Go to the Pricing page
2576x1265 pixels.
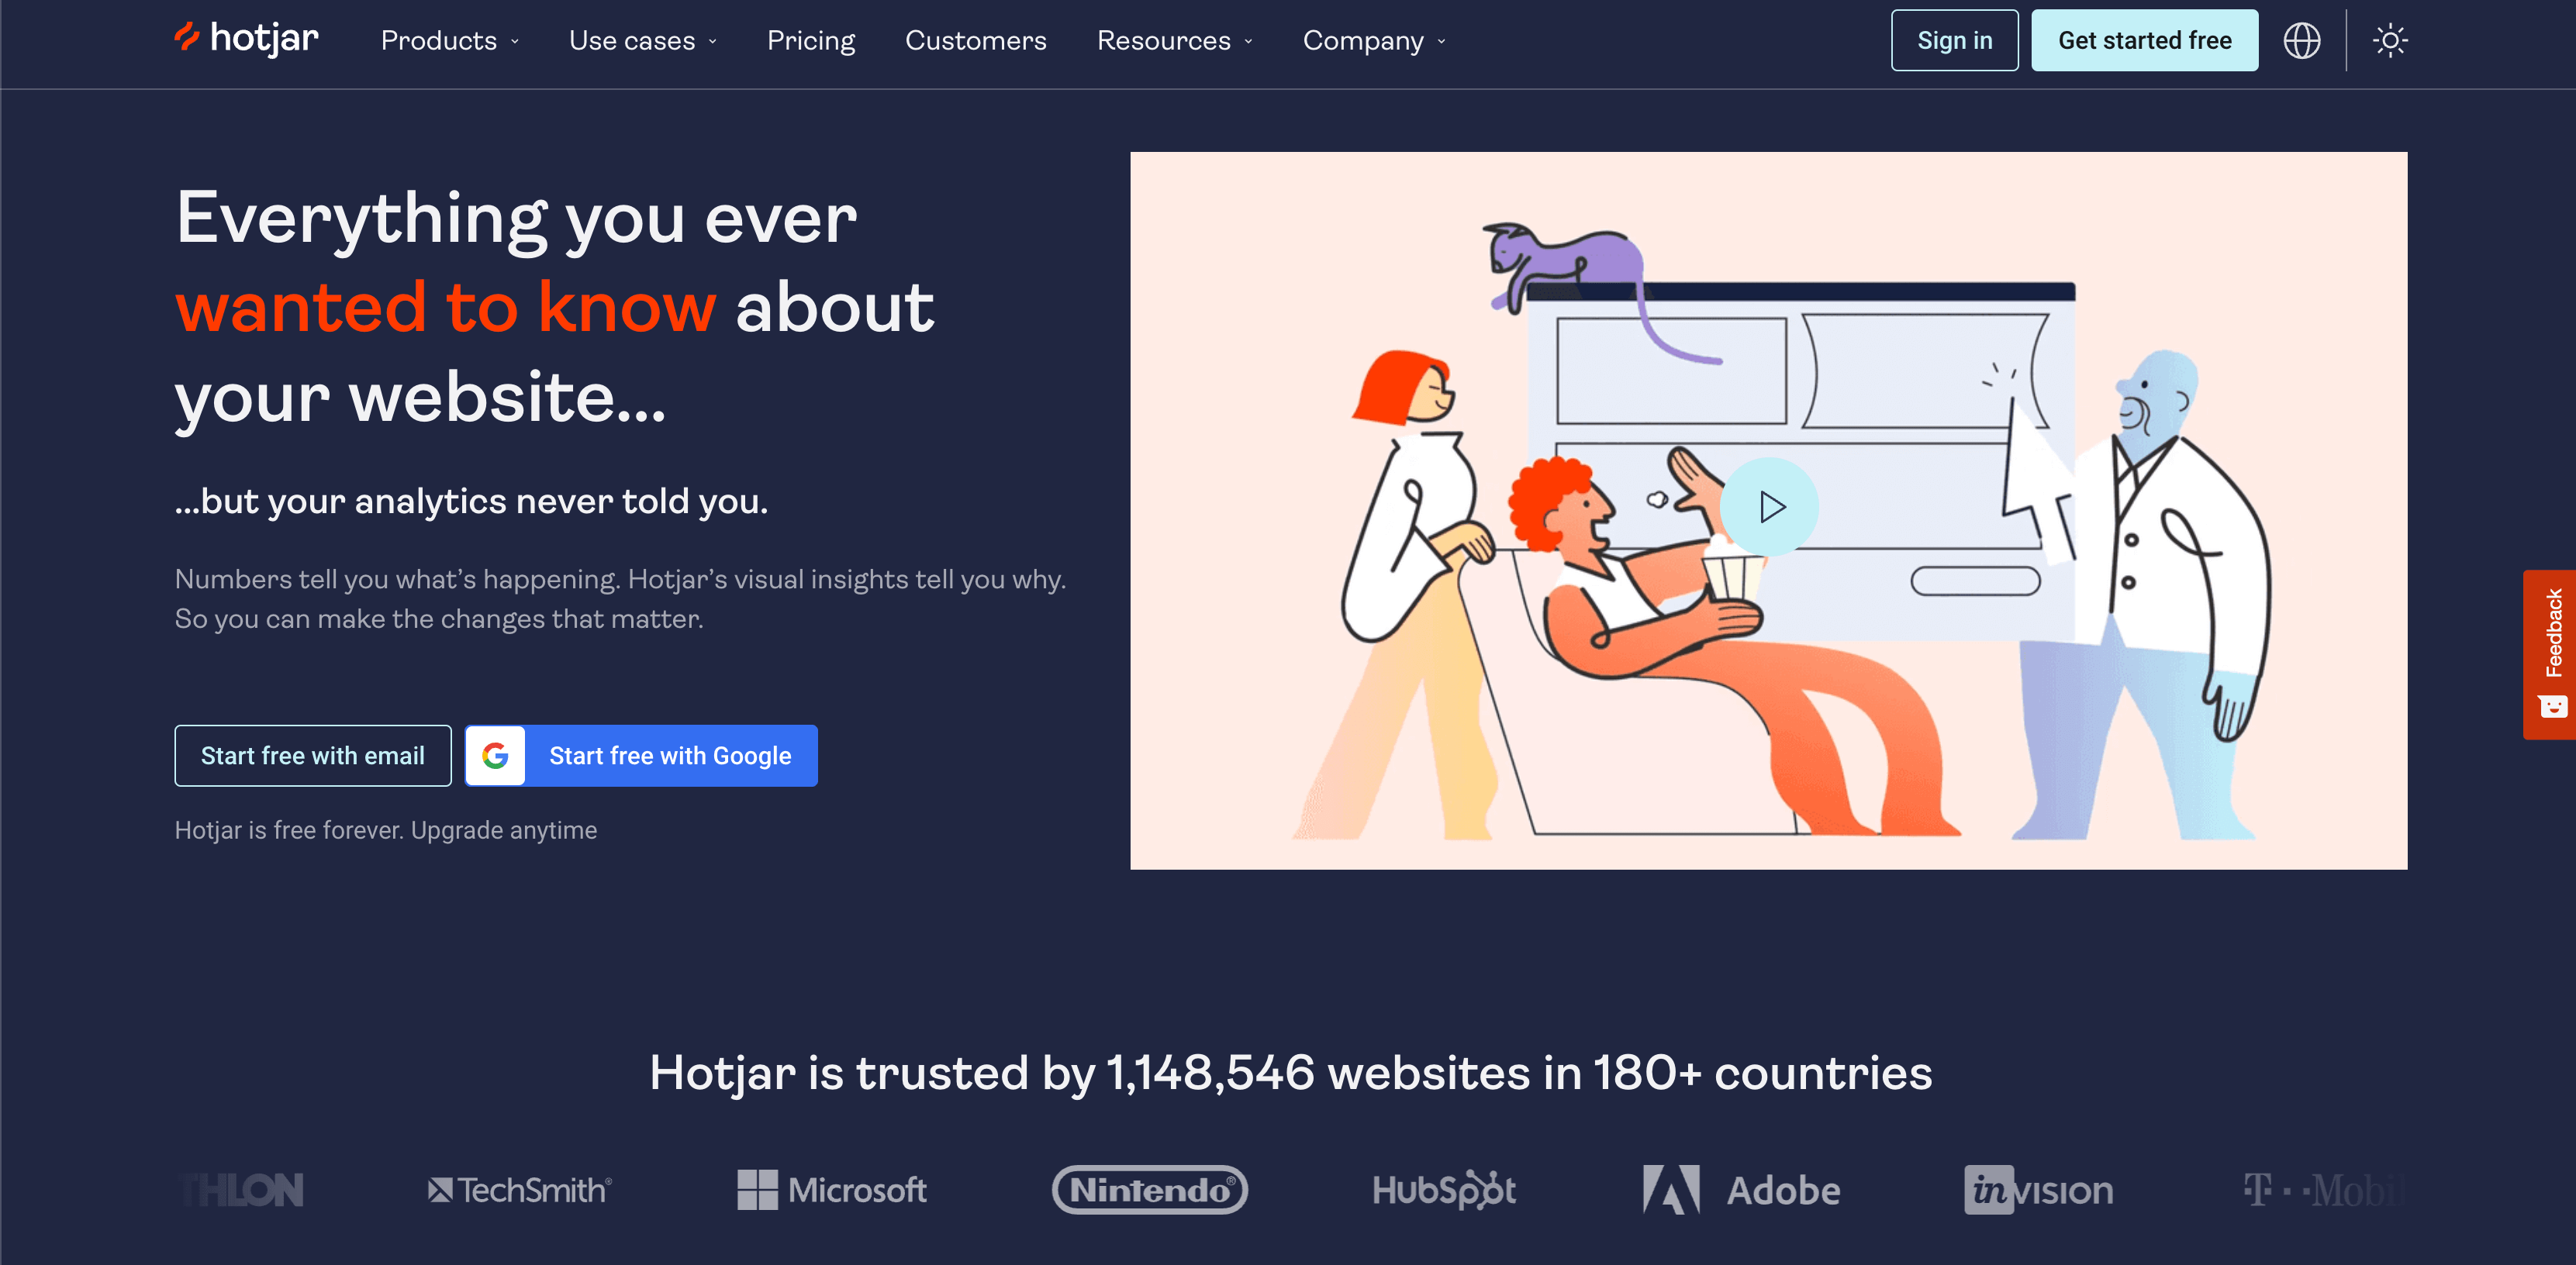pyautogui.click(x=811, y=40)
